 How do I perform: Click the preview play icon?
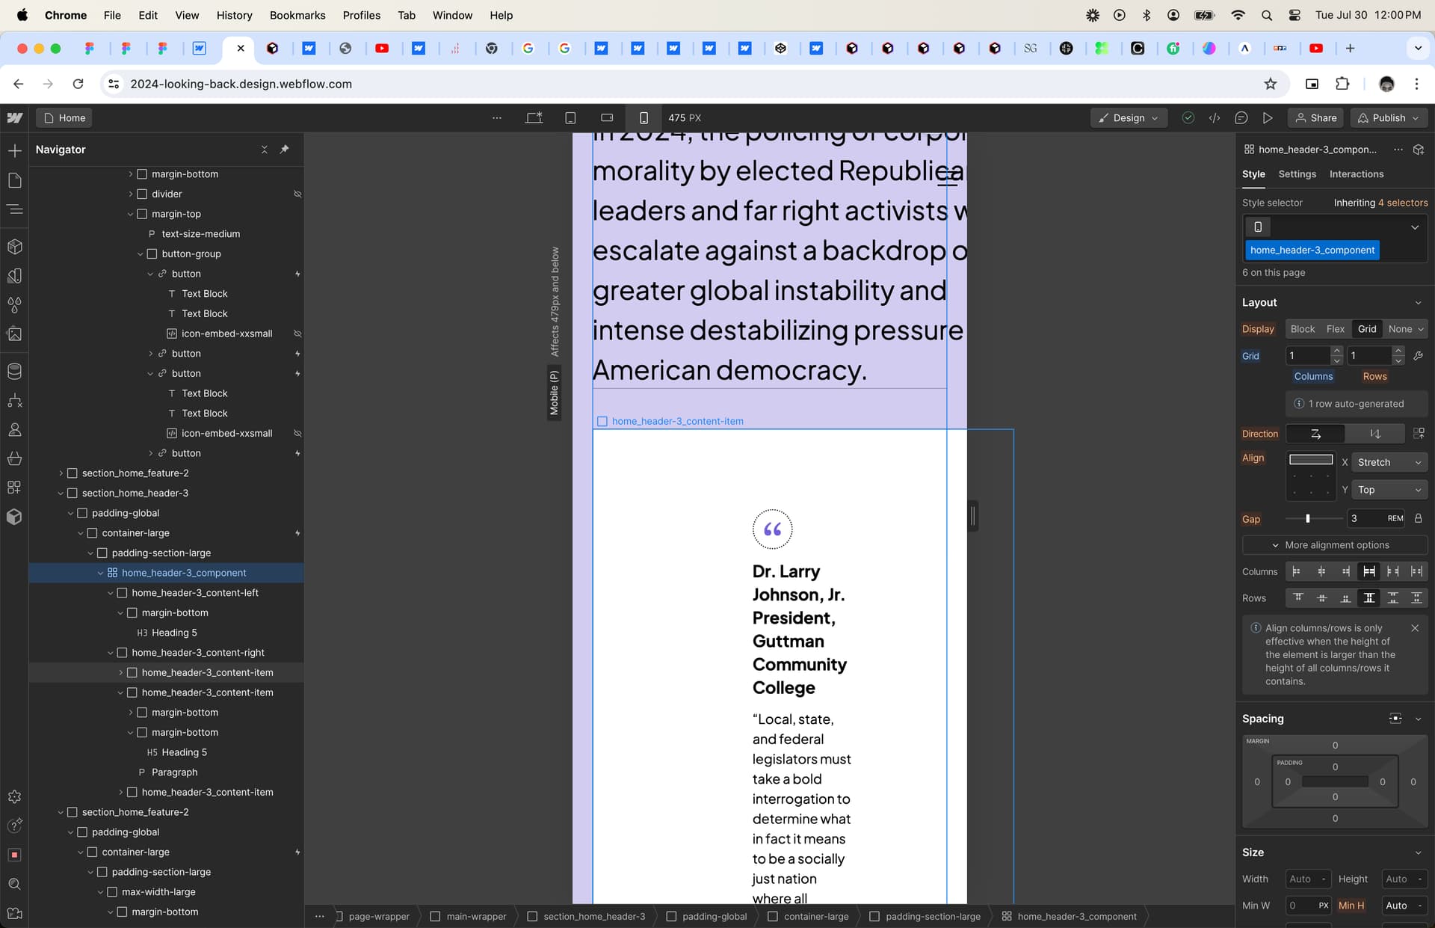tap(1268, 118)
